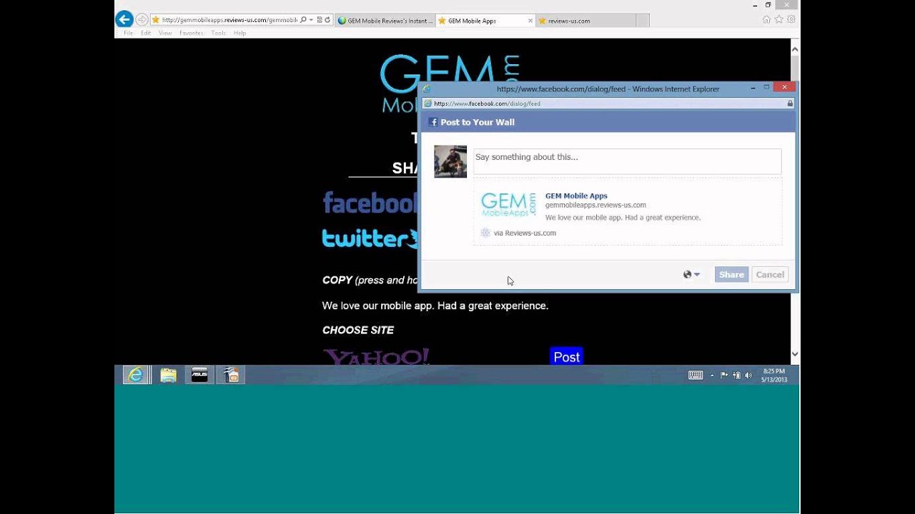Click the twitter logo on the share page
The height and width of the screenshot is (514, 915).
(370, 238)
